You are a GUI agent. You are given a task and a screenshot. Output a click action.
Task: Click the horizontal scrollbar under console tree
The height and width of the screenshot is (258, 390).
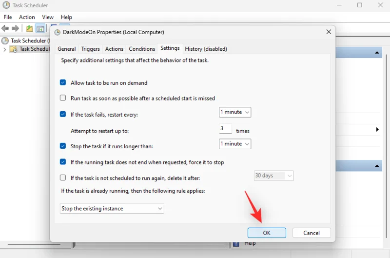coord(34,244)
